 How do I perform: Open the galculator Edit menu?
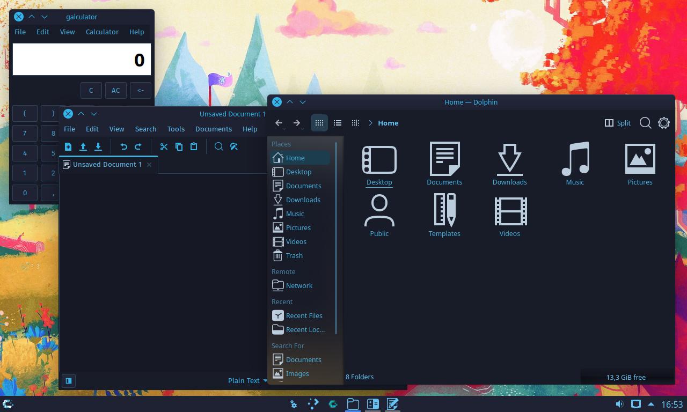(x=43, y=32)
